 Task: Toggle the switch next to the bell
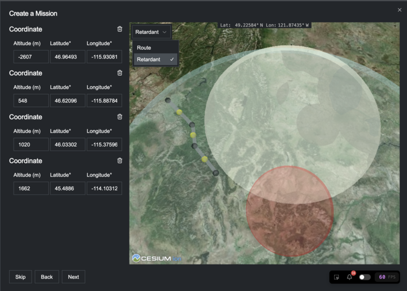click(x=365, y=277)
